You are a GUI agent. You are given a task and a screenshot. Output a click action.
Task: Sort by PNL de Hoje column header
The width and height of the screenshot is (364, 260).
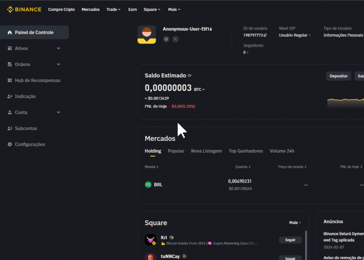tap(351, 167)
